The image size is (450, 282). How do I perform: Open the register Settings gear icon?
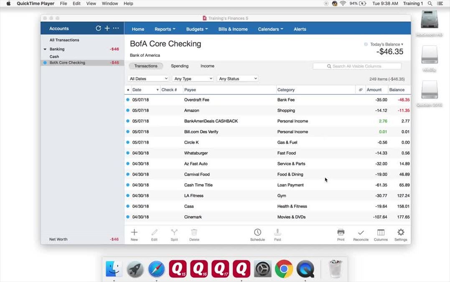401,233
